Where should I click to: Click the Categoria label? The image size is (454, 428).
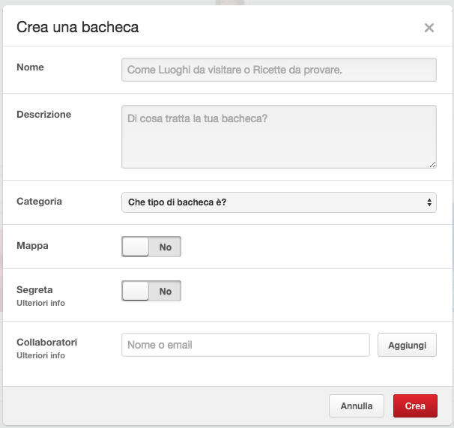point(39,202)
